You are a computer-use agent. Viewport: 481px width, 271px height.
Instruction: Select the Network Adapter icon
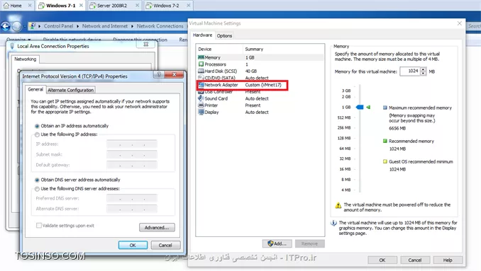click(x=201, y=85)
